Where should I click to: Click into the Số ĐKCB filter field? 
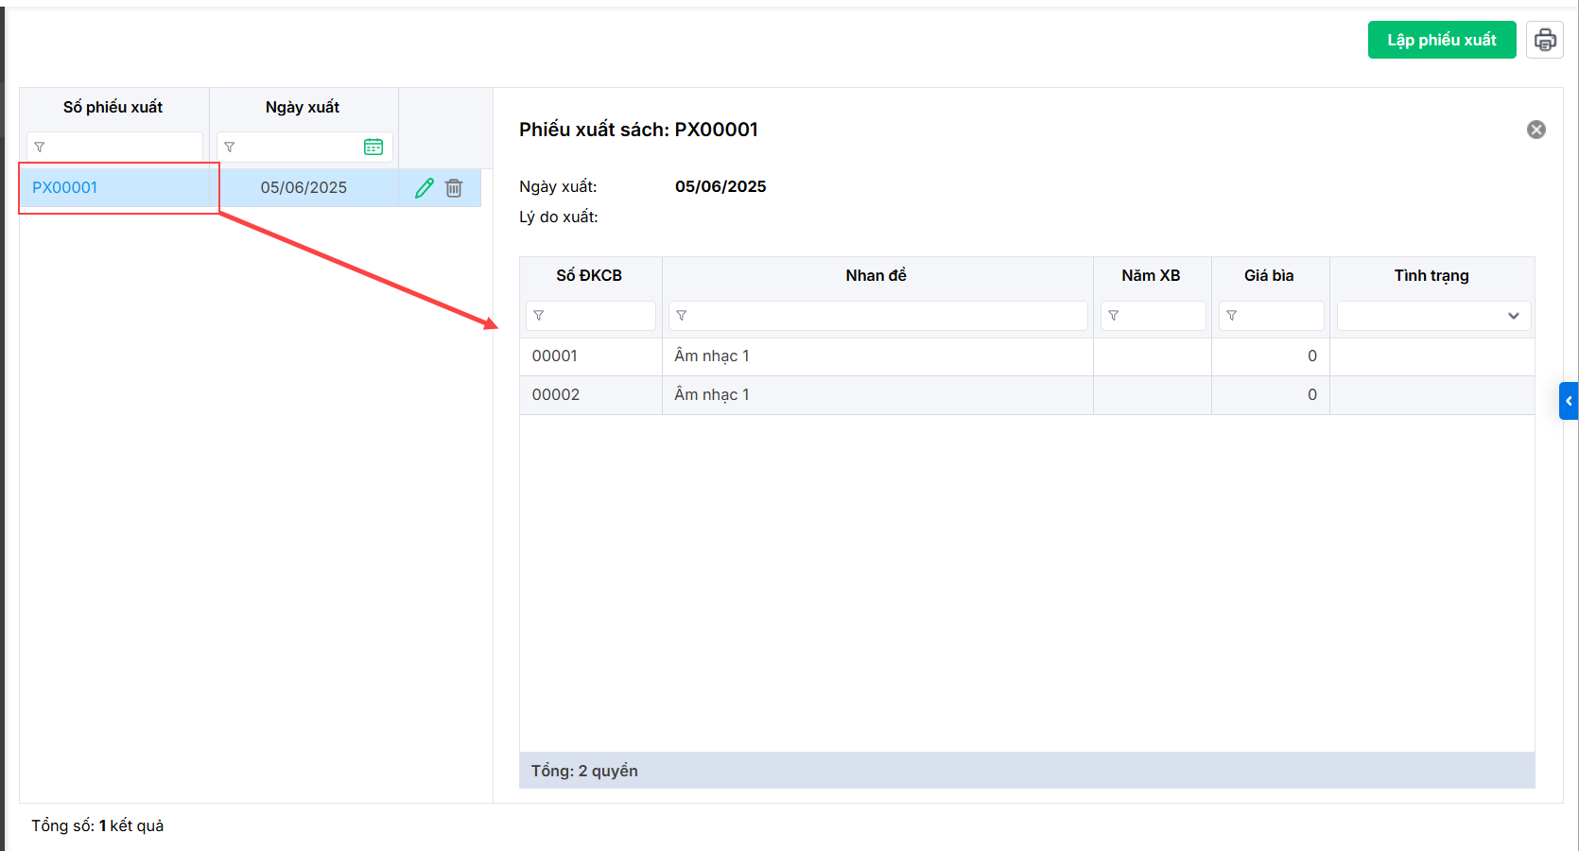pos(591,316)
